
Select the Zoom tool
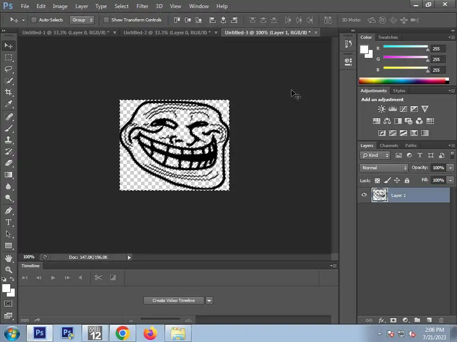point(8,269)
